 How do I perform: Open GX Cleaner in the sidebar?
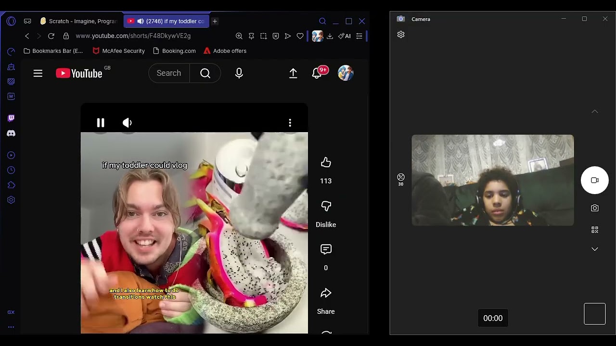11,67
